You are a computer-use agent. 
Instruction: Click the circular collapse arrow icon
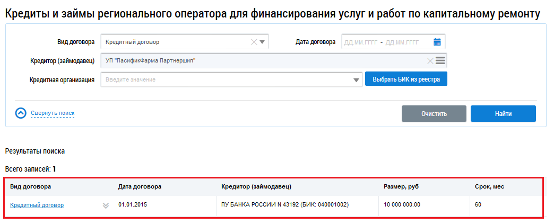[x=21, y=113]
